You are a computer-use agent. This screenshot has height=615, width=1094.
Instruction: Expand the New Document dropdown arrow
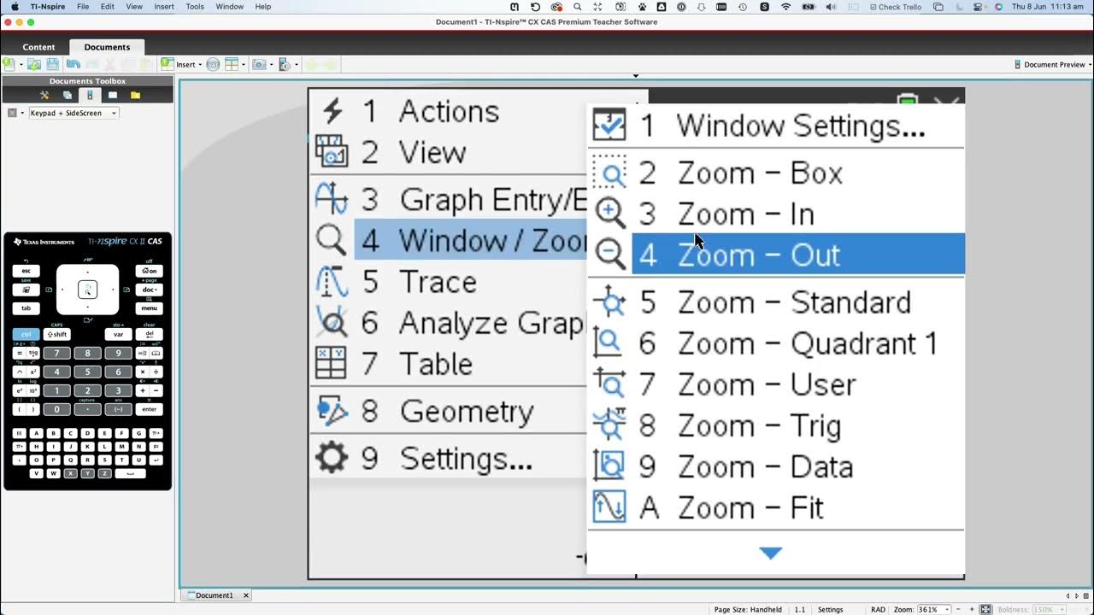click(x=20, y=65)
